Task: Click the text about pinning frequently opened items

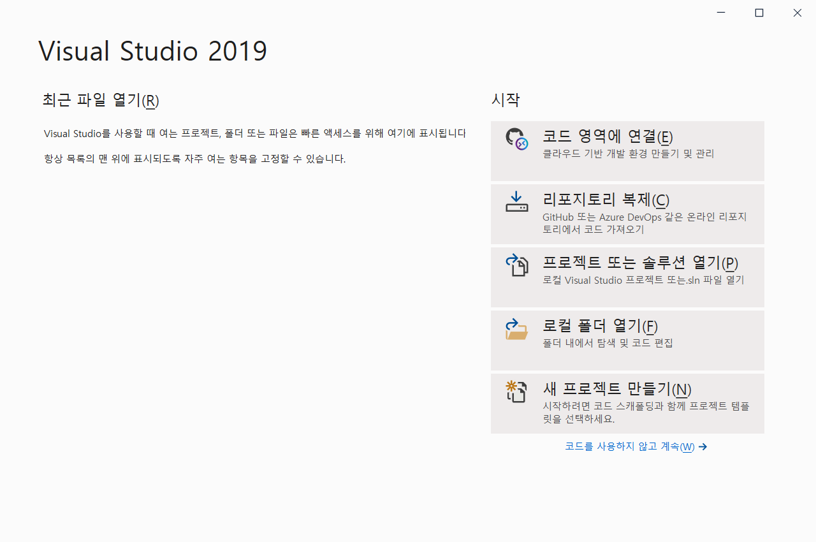Action: click(195, 159)
